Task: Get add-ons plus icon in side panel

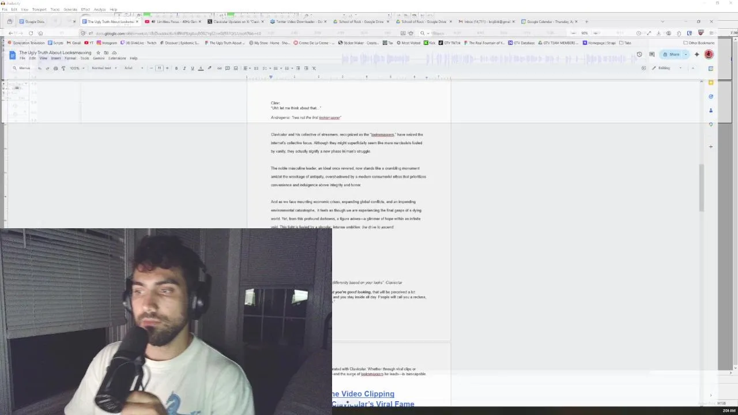Action: [711, 146]
